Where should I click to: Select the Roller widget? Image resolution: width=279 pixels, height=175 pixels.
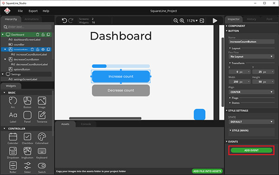coord(13,167)
